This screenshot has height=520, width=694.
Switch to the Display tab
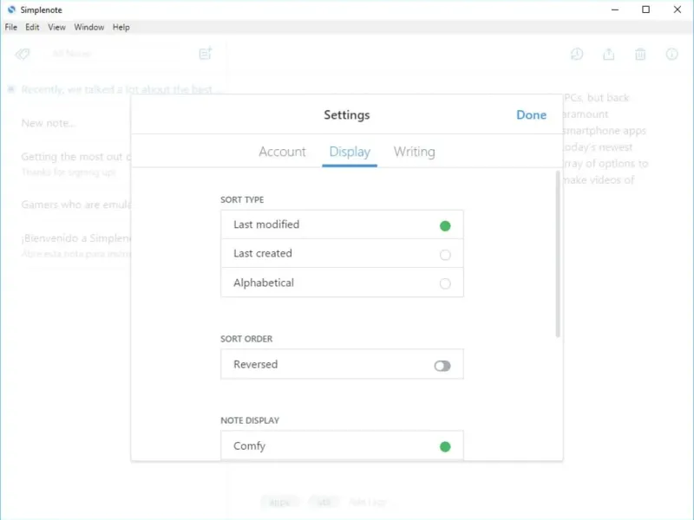(x=350, y=152)
